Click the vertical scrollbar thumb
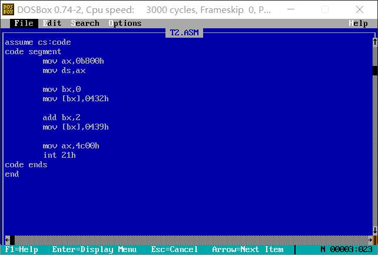 coord(375,71)
